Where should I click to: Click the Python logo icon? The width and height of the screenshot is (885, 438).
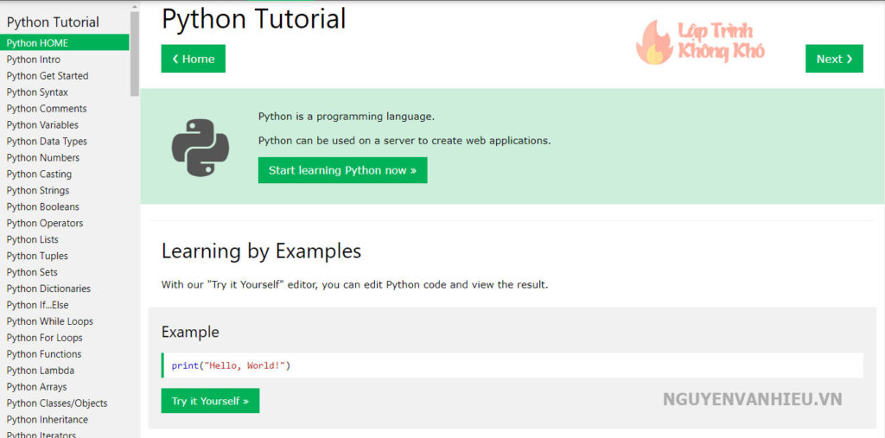[200, 148]
